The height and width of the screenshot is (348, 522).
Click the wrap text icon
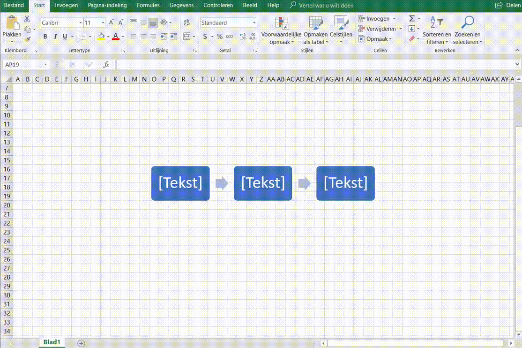coord(187,23)
